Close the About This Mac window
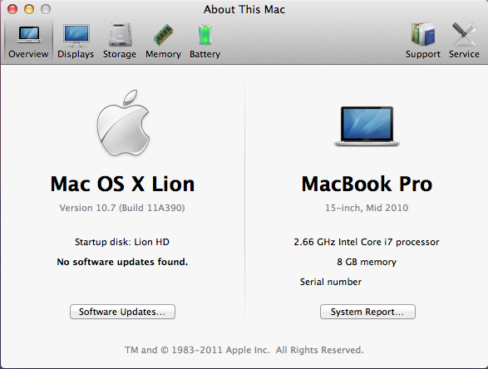488x369 pixels. (12, 9)
